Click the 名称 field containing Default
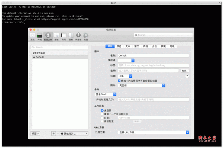 153,55
